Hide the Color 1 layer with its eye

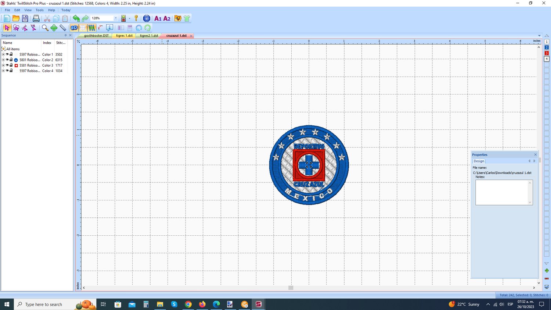tap(7, 54)
